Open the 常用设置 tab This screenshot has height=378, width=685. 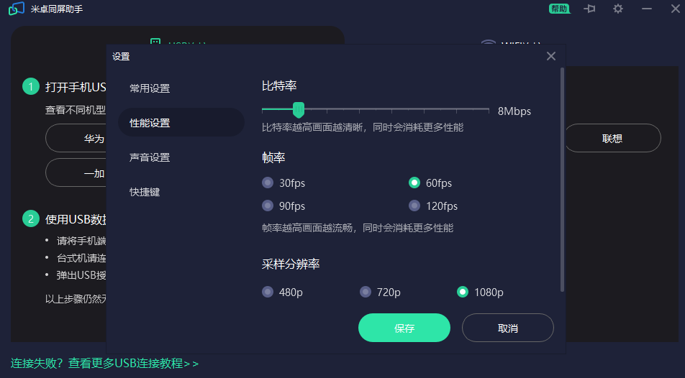pyautogui.click(x=150, y=88)
